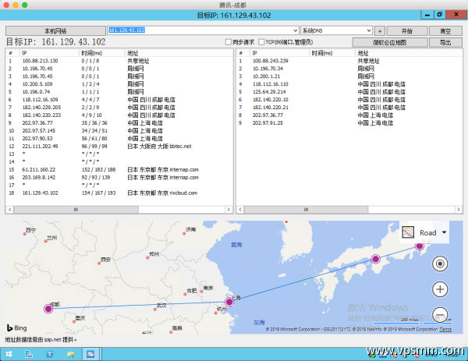Select right row with IP 10.200.1.21
The height and width of the screenshot is (361, 468).
(x=349, y=76)
